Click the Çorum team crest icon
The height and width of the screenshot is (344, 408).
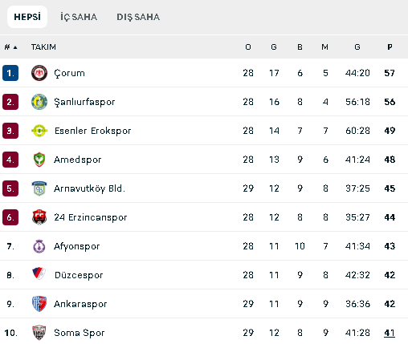click(39, 73)
